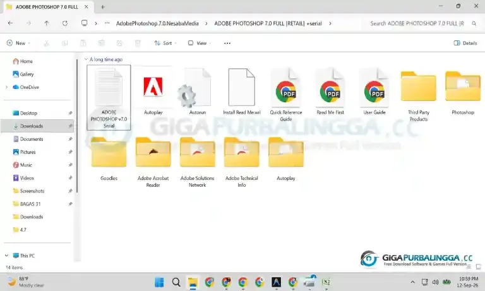The image size is (485, 291).
Task: Click the search magnifier icon
Action: click(474, 23)
